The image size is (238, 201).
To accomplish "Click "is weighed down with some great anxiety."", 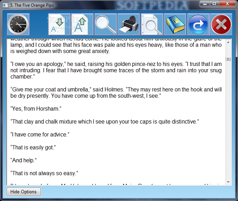I will [60, 51].
